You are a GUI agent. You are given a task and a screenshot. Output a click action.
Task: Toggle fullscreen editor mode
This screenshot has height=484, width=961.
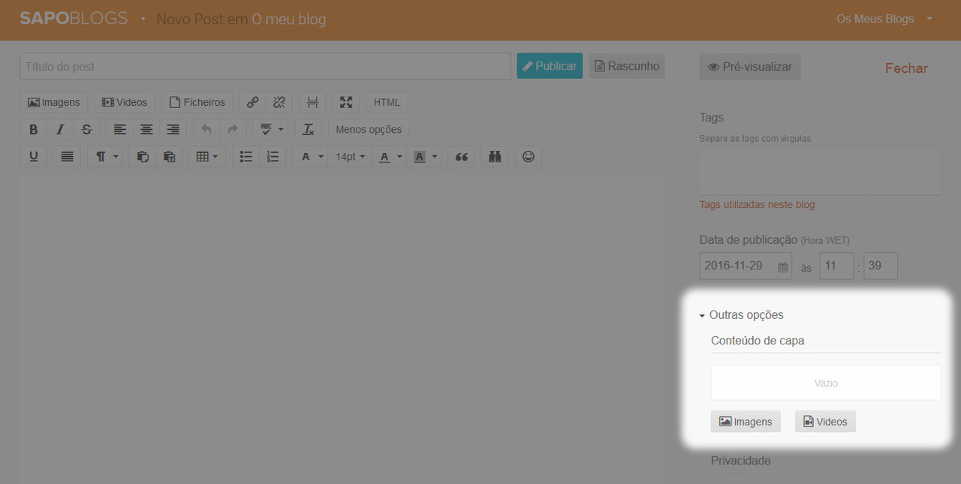(x=345, y=103)
